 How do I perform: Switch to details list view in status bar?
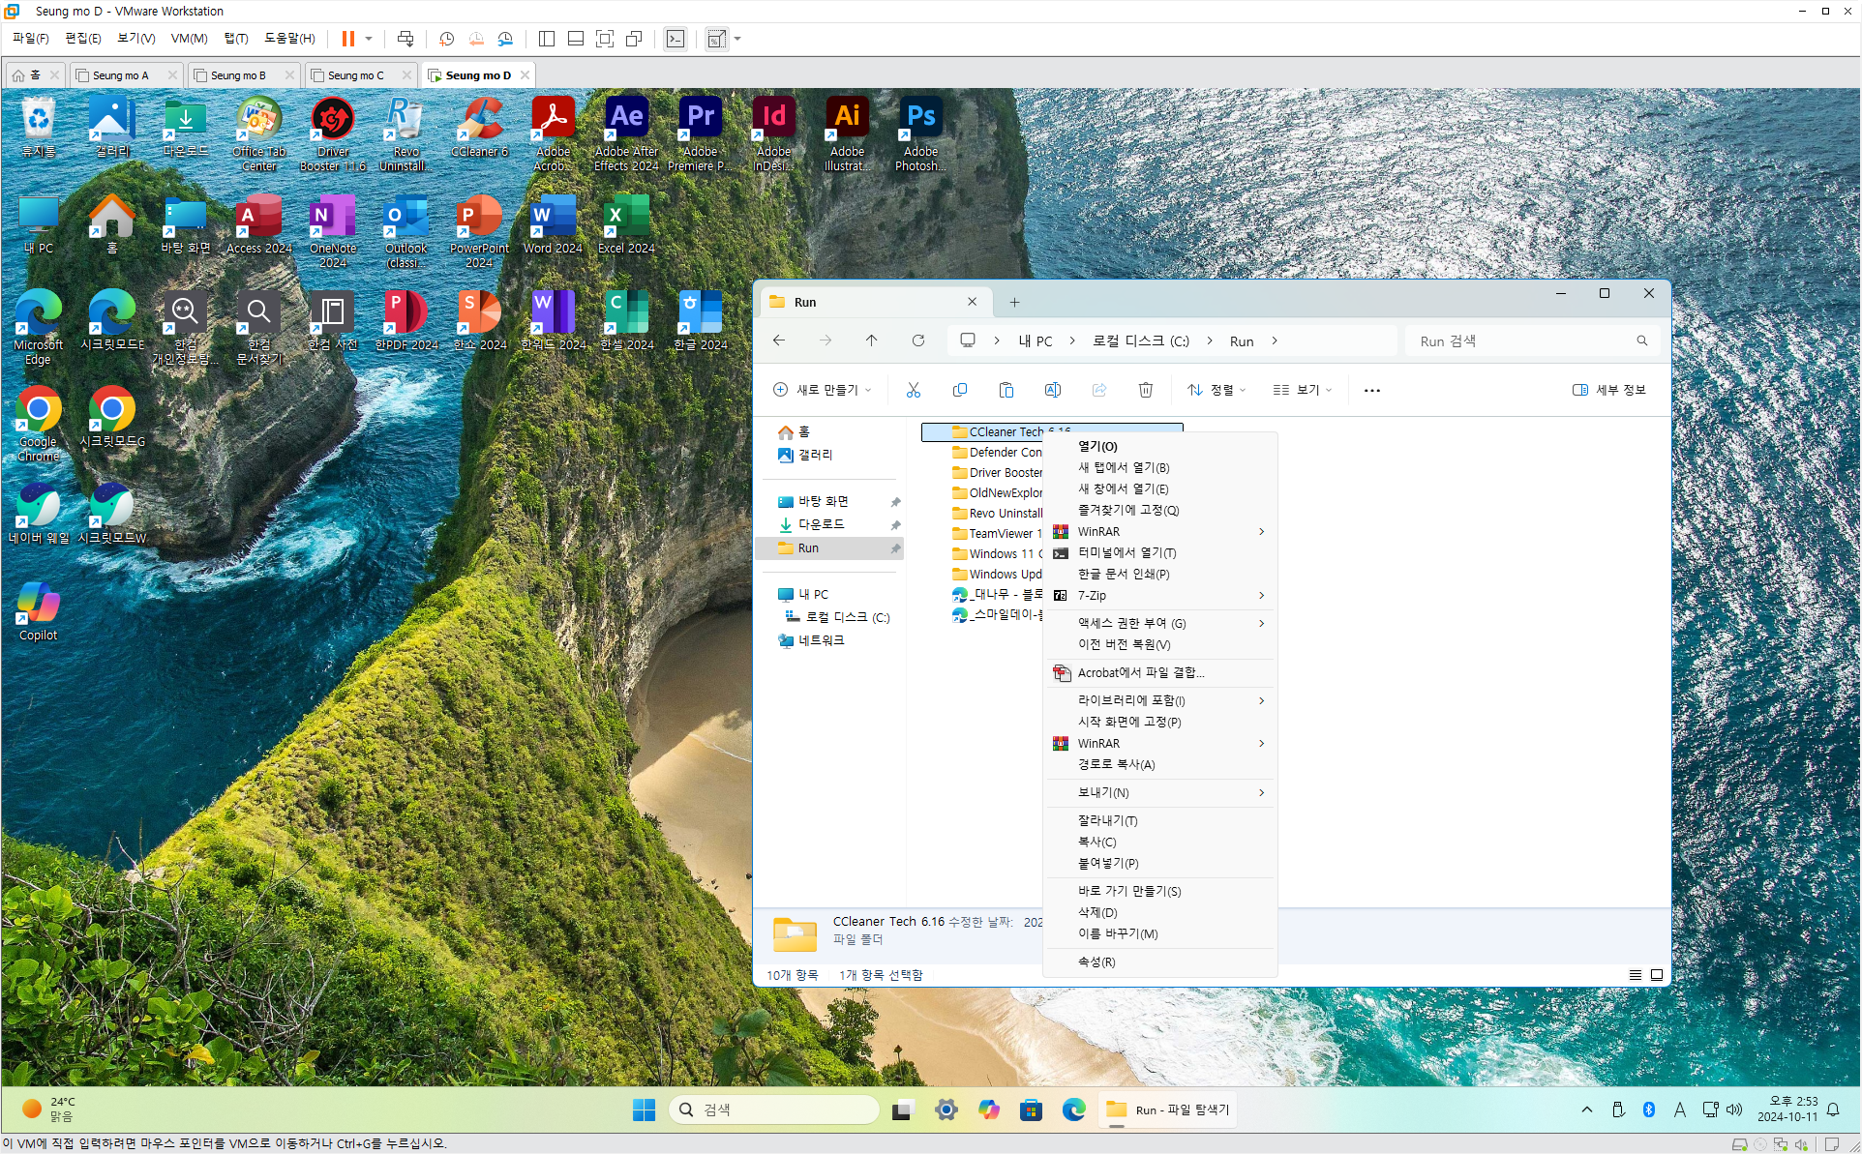[1635, 975]
